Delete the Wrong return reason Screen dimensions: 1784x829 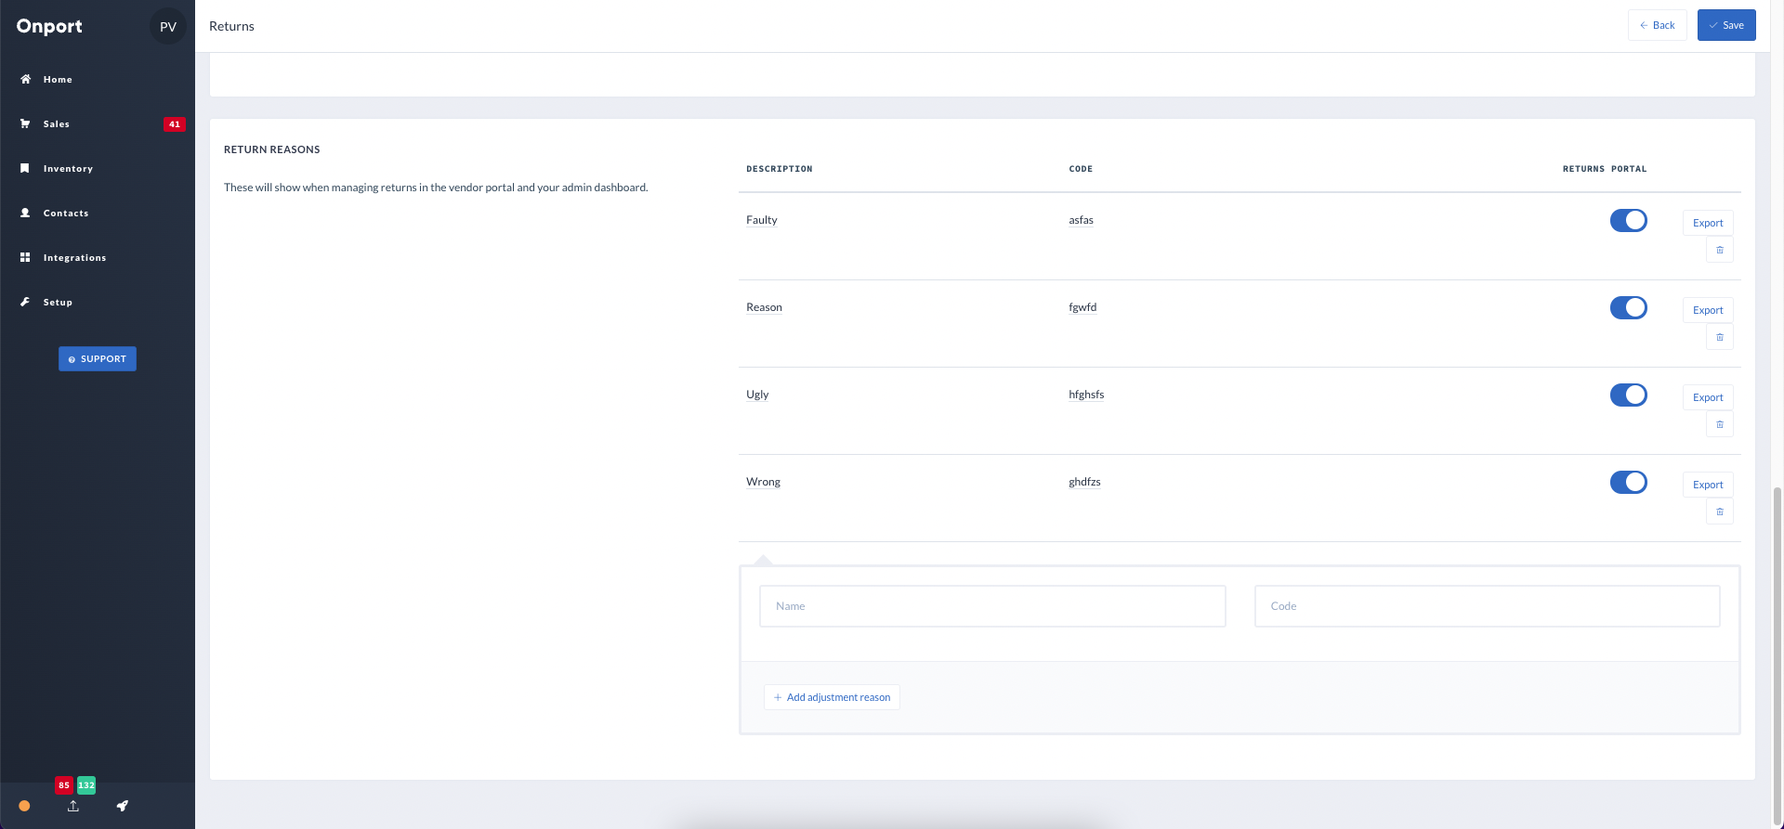click(1719, 512)
